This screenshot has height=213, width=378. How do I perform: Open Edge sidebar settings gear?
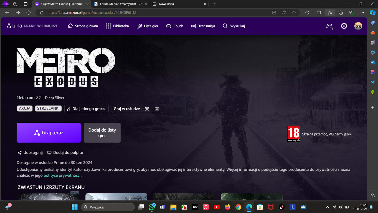[x=373, y=196]
